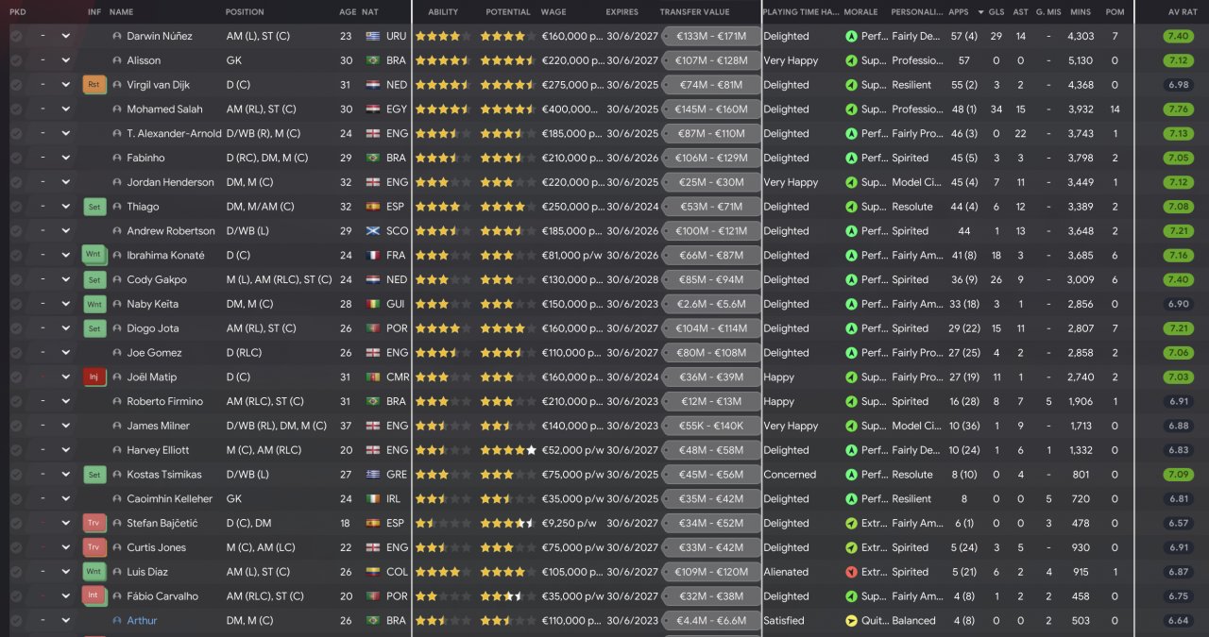
Task: Click Fábio Carvalho's Int status icon
Action: (x=94, y=596)
